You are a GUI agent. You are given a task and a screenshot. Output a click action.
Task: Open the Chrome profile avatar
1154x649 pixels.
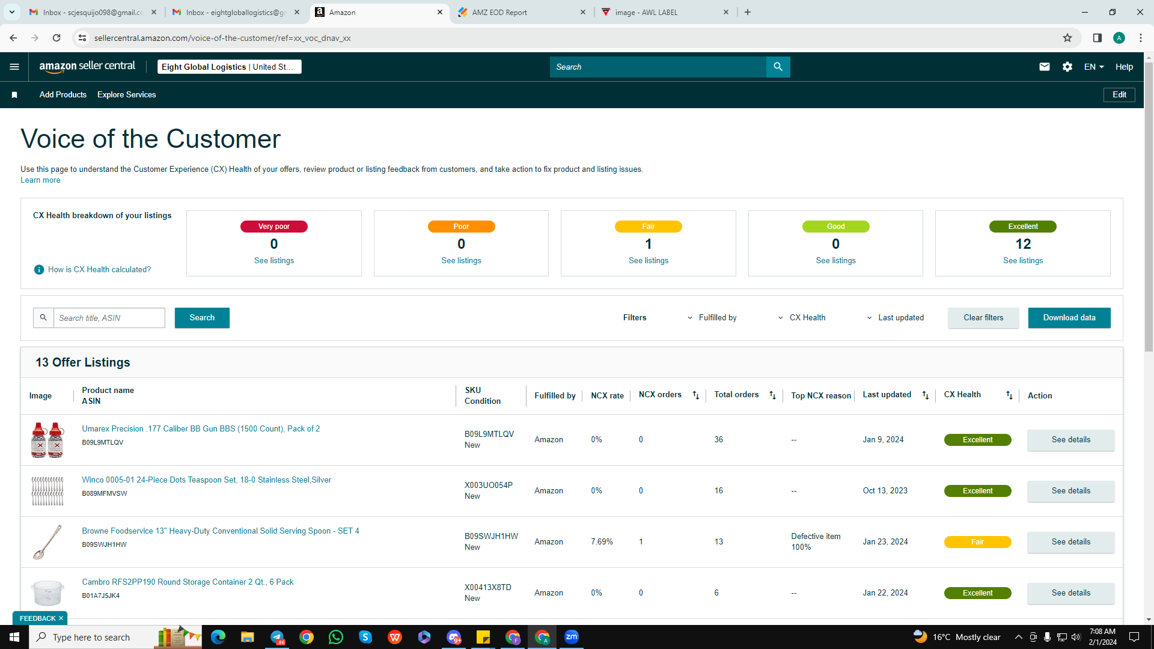tap(1119, 38)
